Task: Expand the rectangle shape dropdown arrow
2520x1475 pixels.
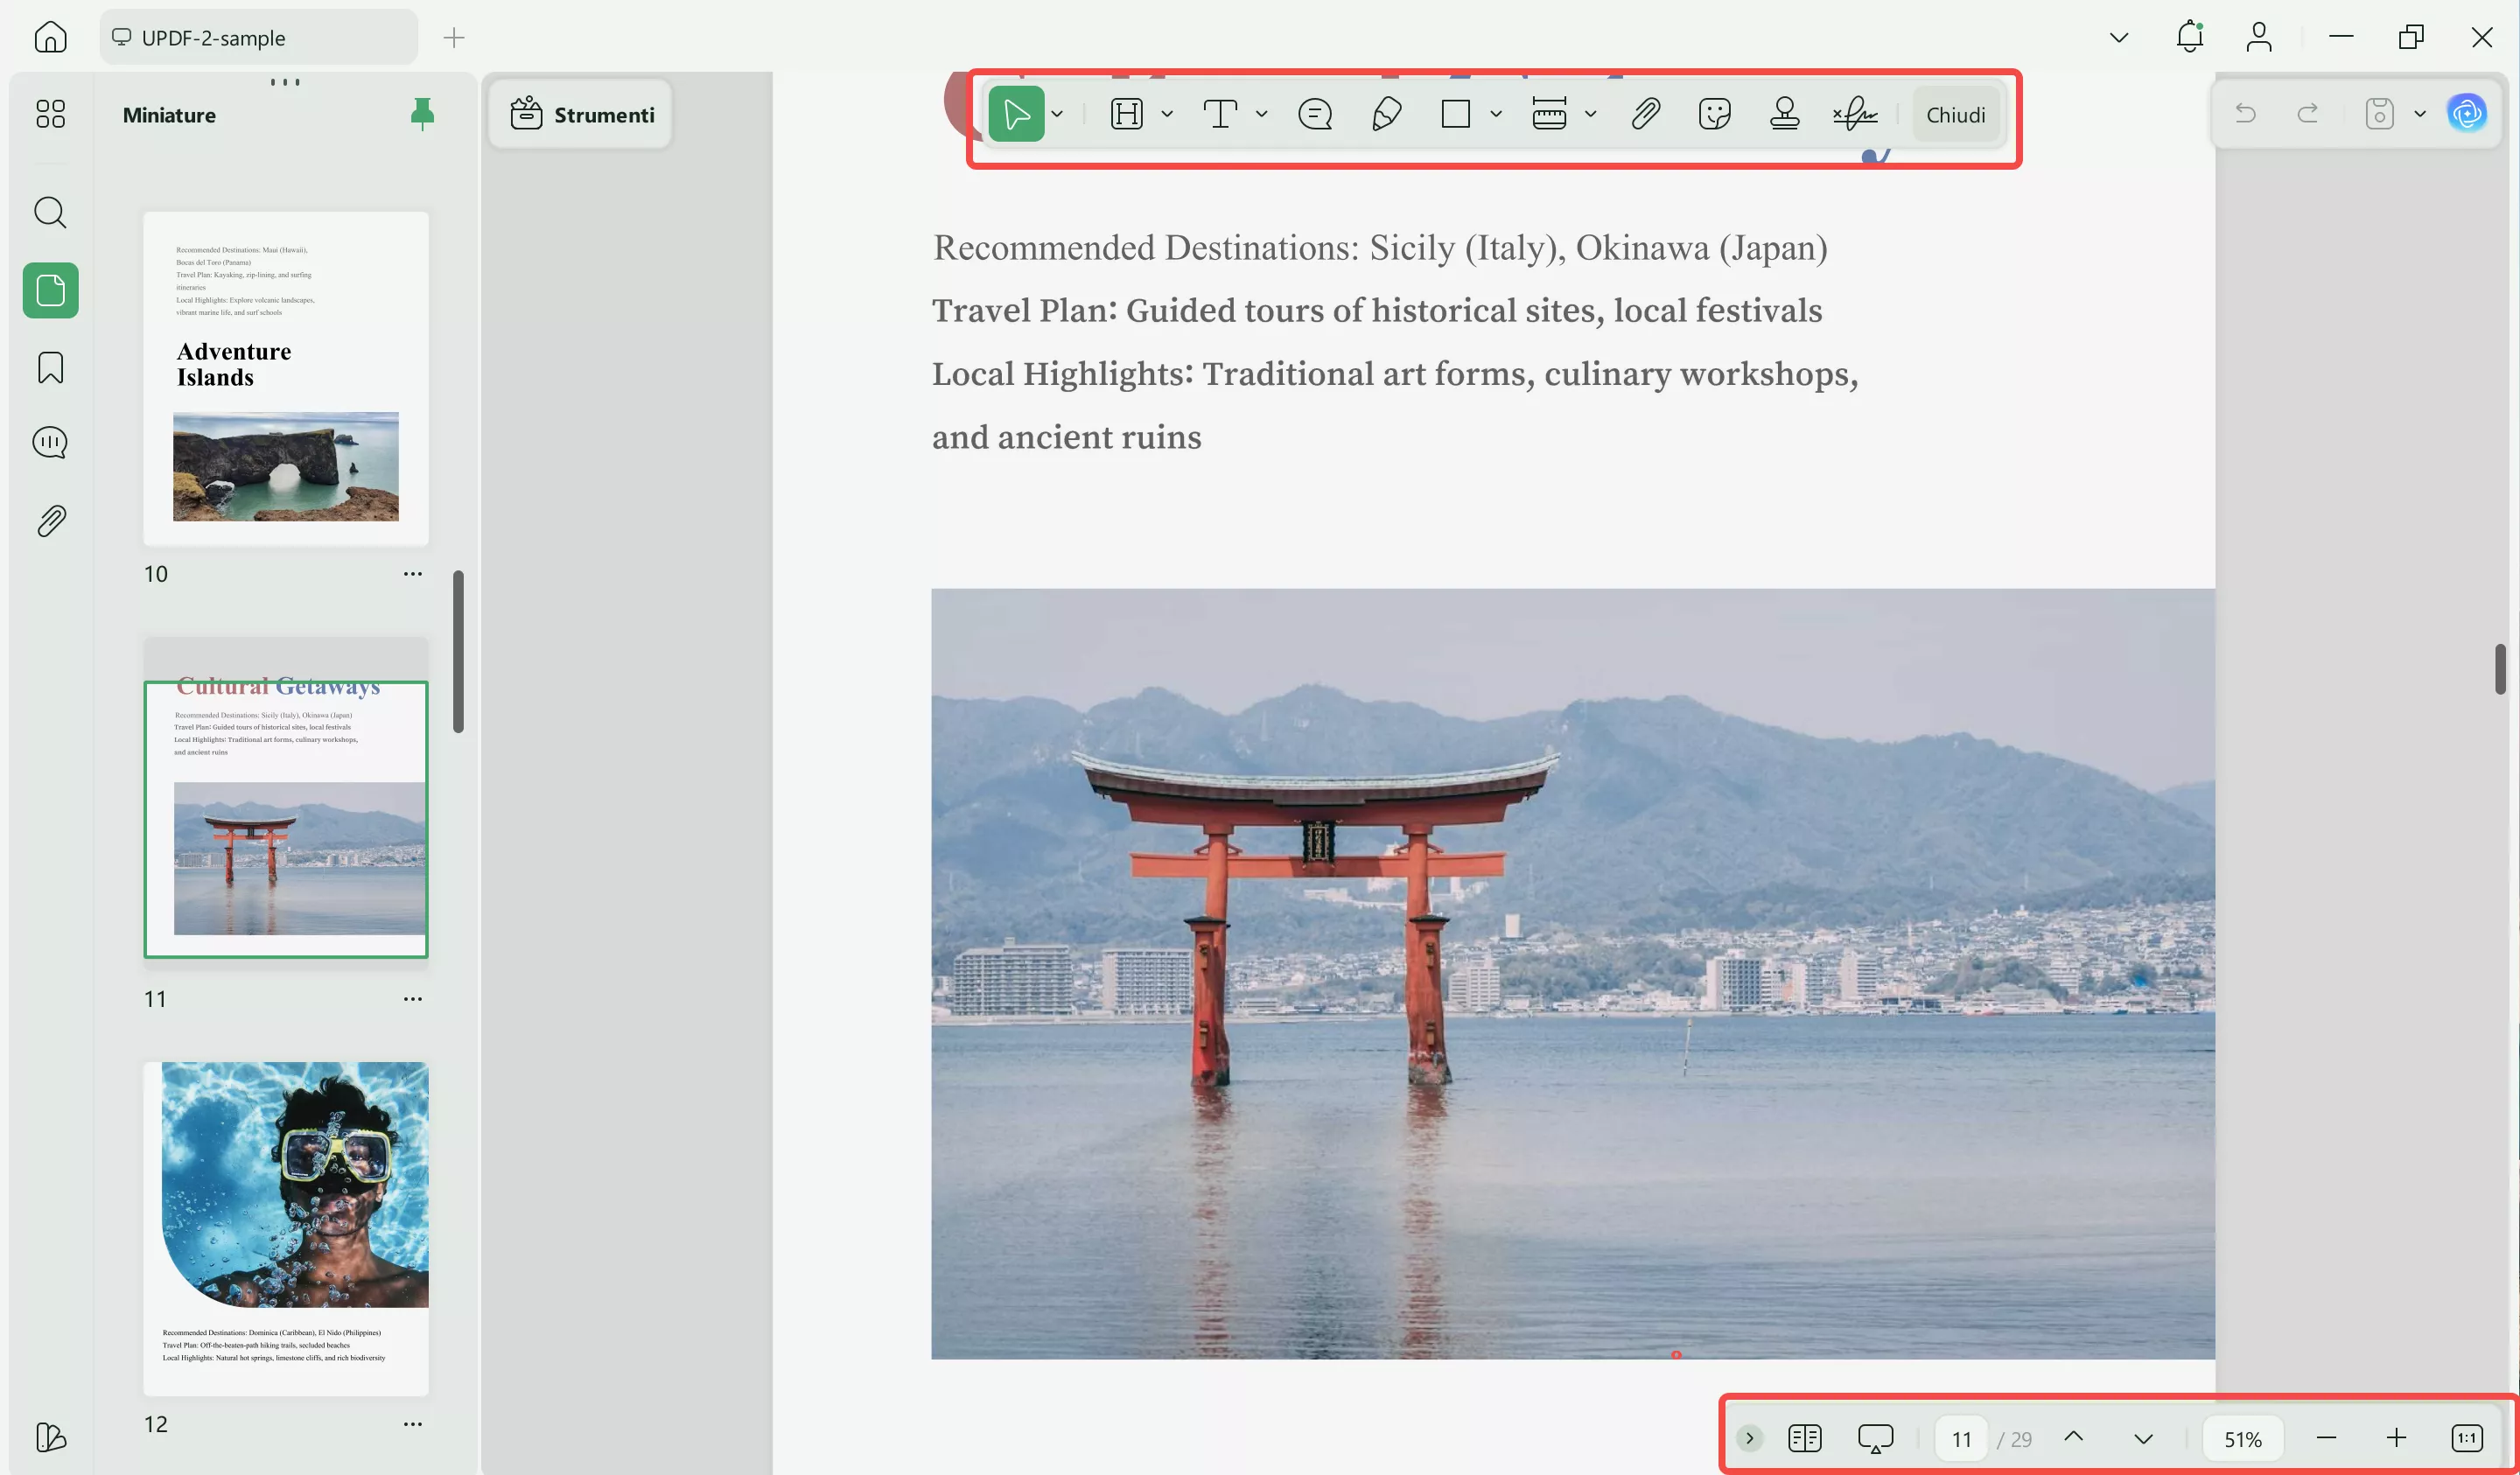Action: pyautogui.click(x=1496, y=114)
